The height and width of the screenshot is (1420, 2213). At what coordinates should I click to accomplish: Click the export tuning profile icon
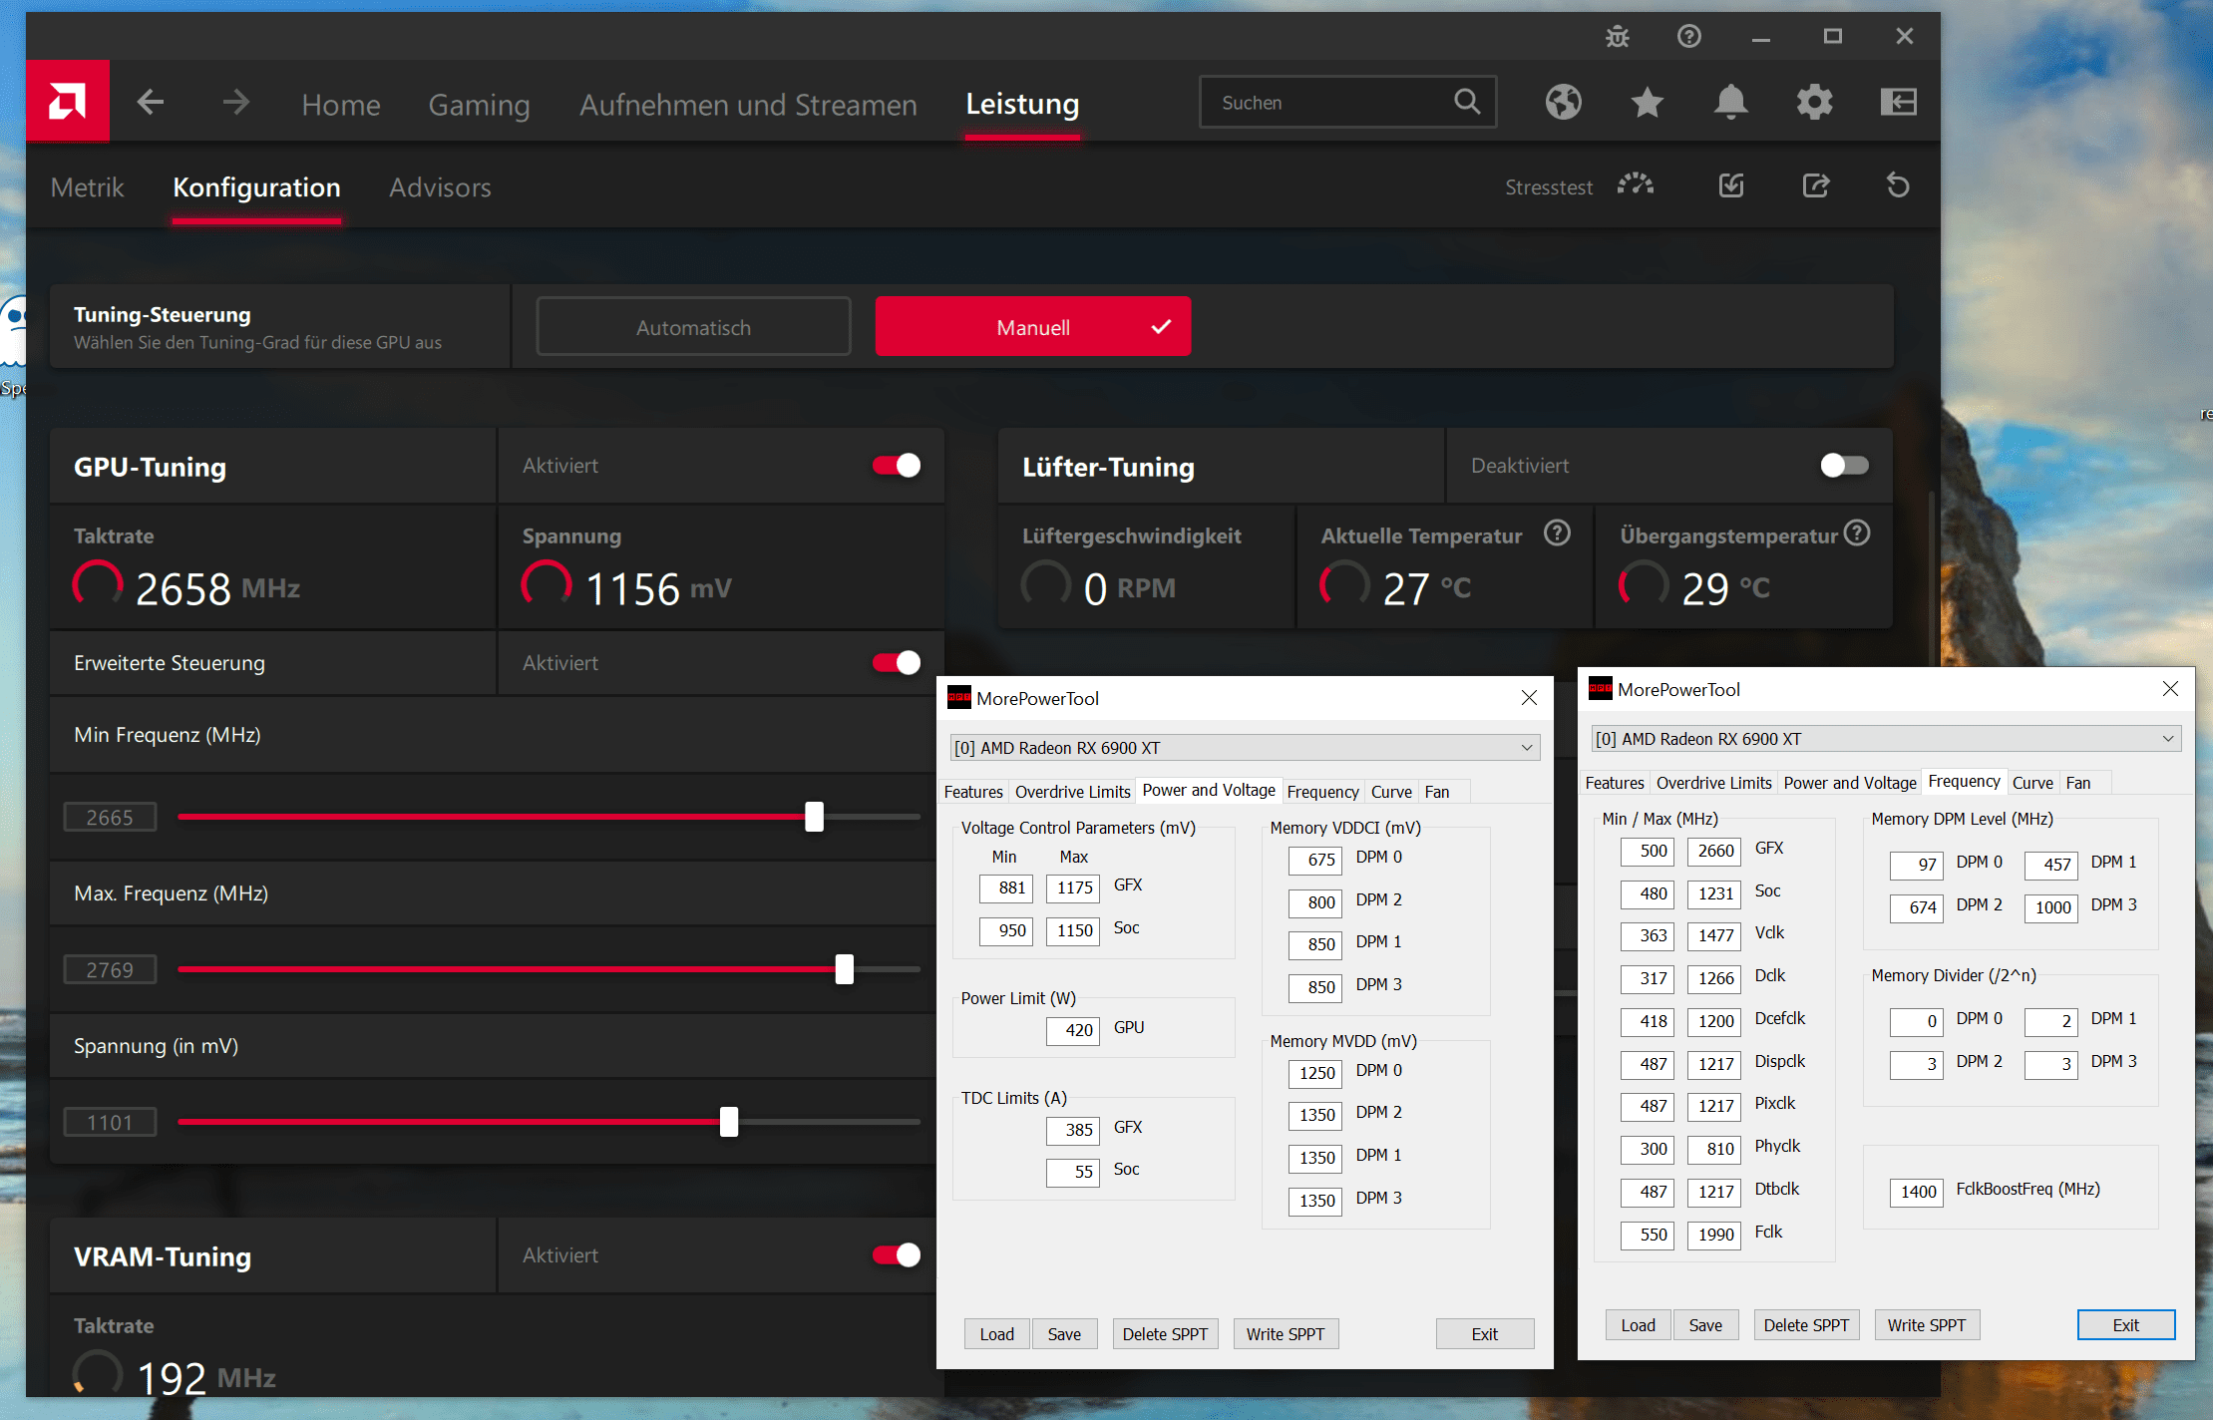tap(1815, 185)
